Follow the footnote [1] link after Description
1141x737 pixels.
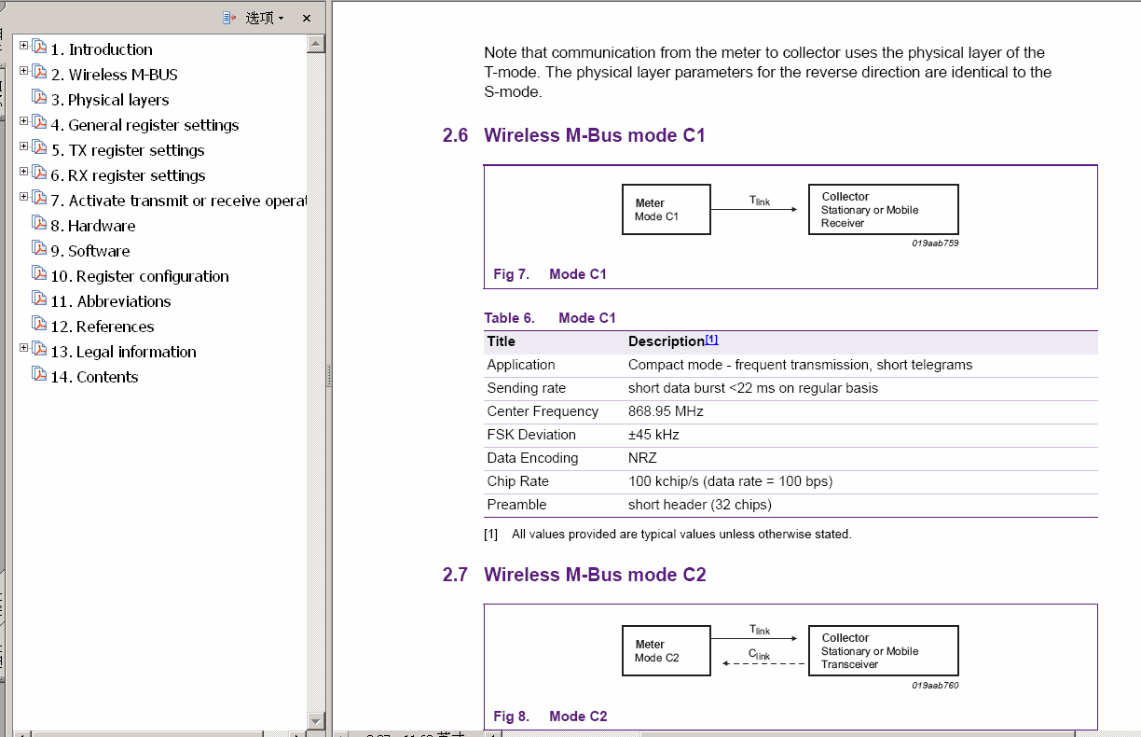(711, 340)
